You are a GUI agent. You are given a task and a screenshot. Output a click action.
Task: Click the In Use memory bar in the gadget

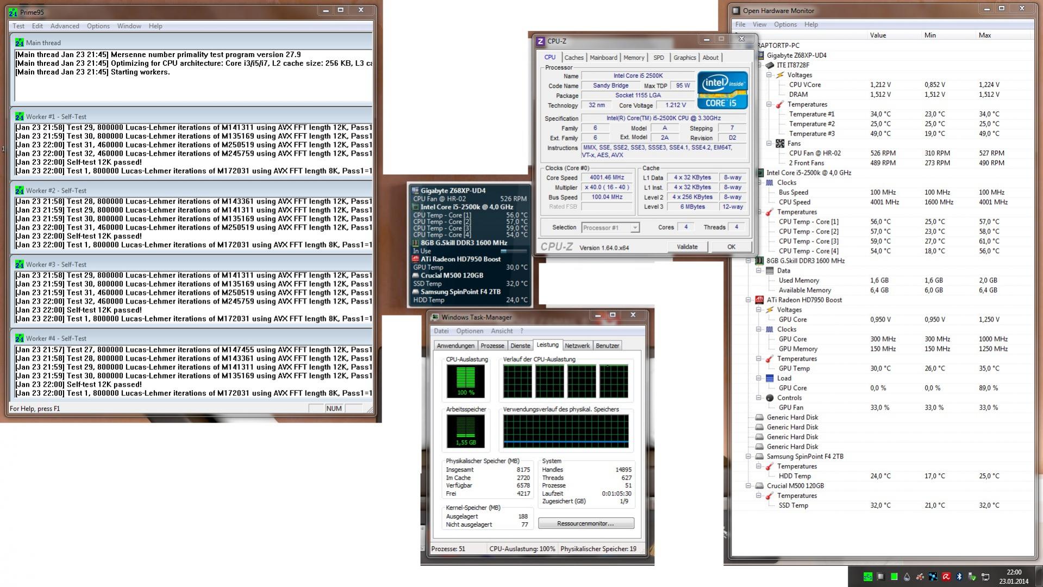pyautogui.click(x=514, y=251)
